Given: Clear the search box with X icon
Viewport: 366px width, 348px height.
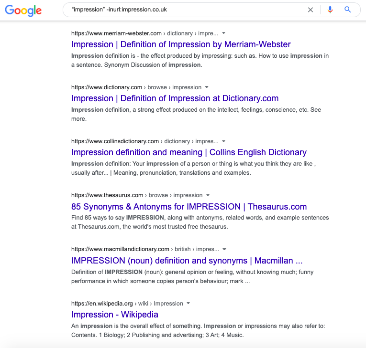Looking at the screenshot, I should [x=310, y=10].
